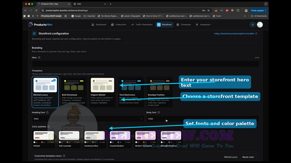Screen dimensions: 291x163
Task: Select the Minimal Luxury template
Action: click(45, 92)
